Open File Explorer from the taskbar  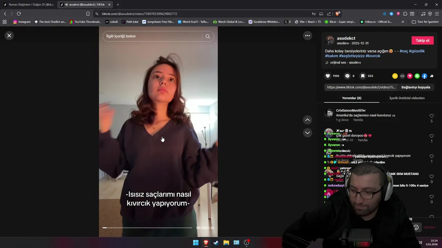226,242
